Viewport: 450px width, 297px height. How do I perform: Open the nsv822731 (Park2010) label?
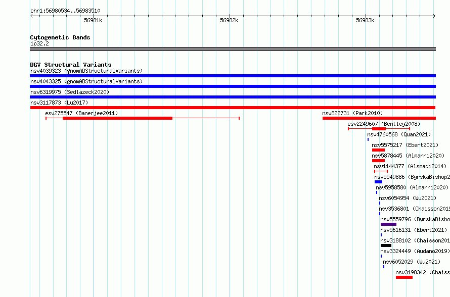(x=352, y=113)
